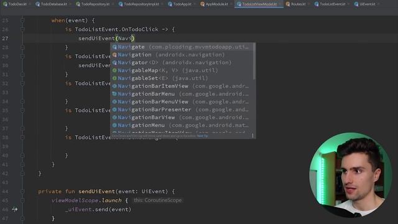Click _uiEvent.send(event) on line 46

pyautogui.click(x=98, y=210)
